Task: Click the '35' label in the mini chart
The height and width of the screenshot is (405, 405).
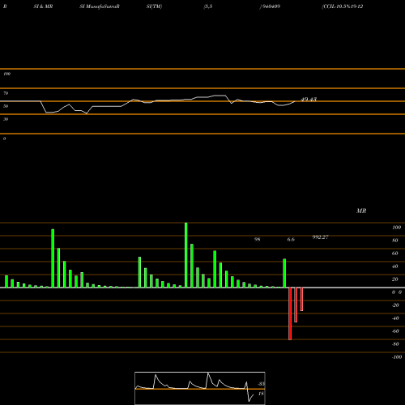Action: [261, 384]
